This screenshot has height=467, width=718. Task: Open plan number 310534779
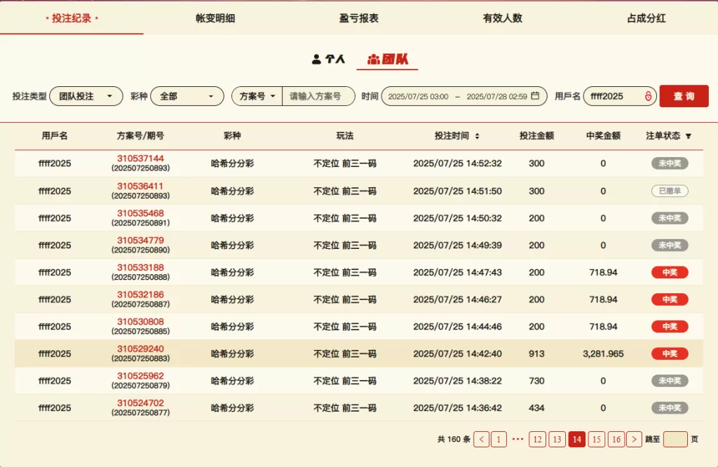140,240
